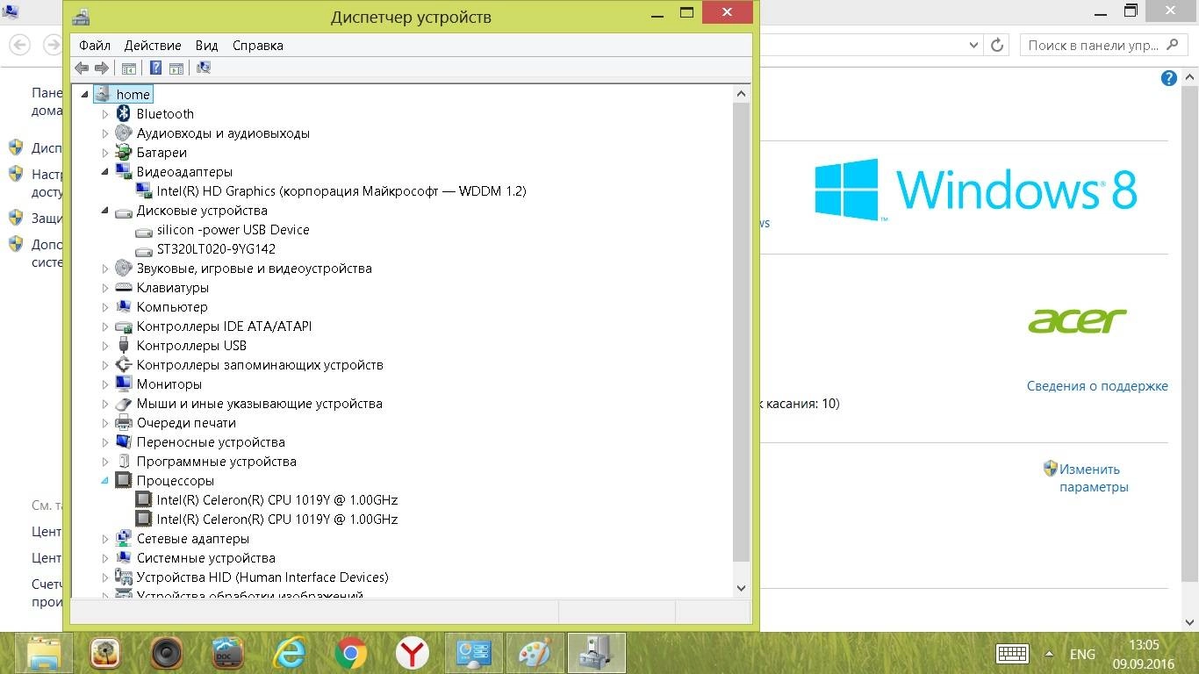Open the Справка menu
Screen dimensions: 1199x674
coord(258,45)
